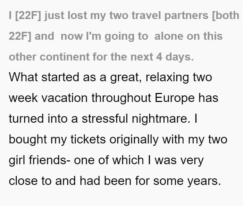Click "4 days." at the title's end
The height and width of the screenshot is (206, 243).
(x=175, y=57)
